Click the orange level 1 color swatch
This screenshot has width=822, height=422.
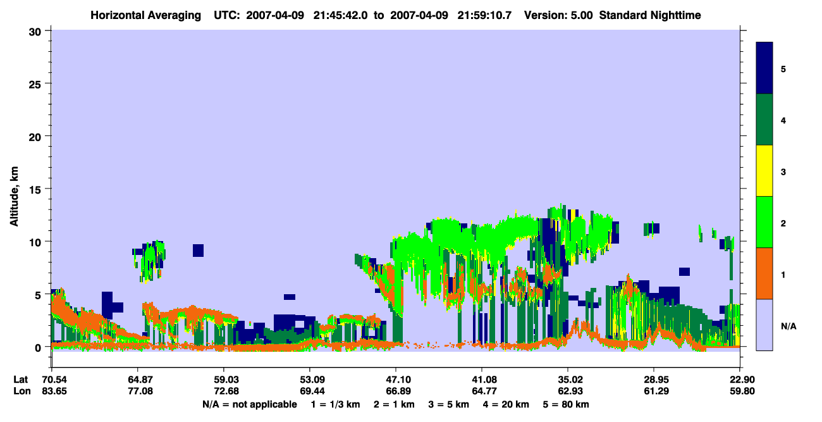point(764,273)
